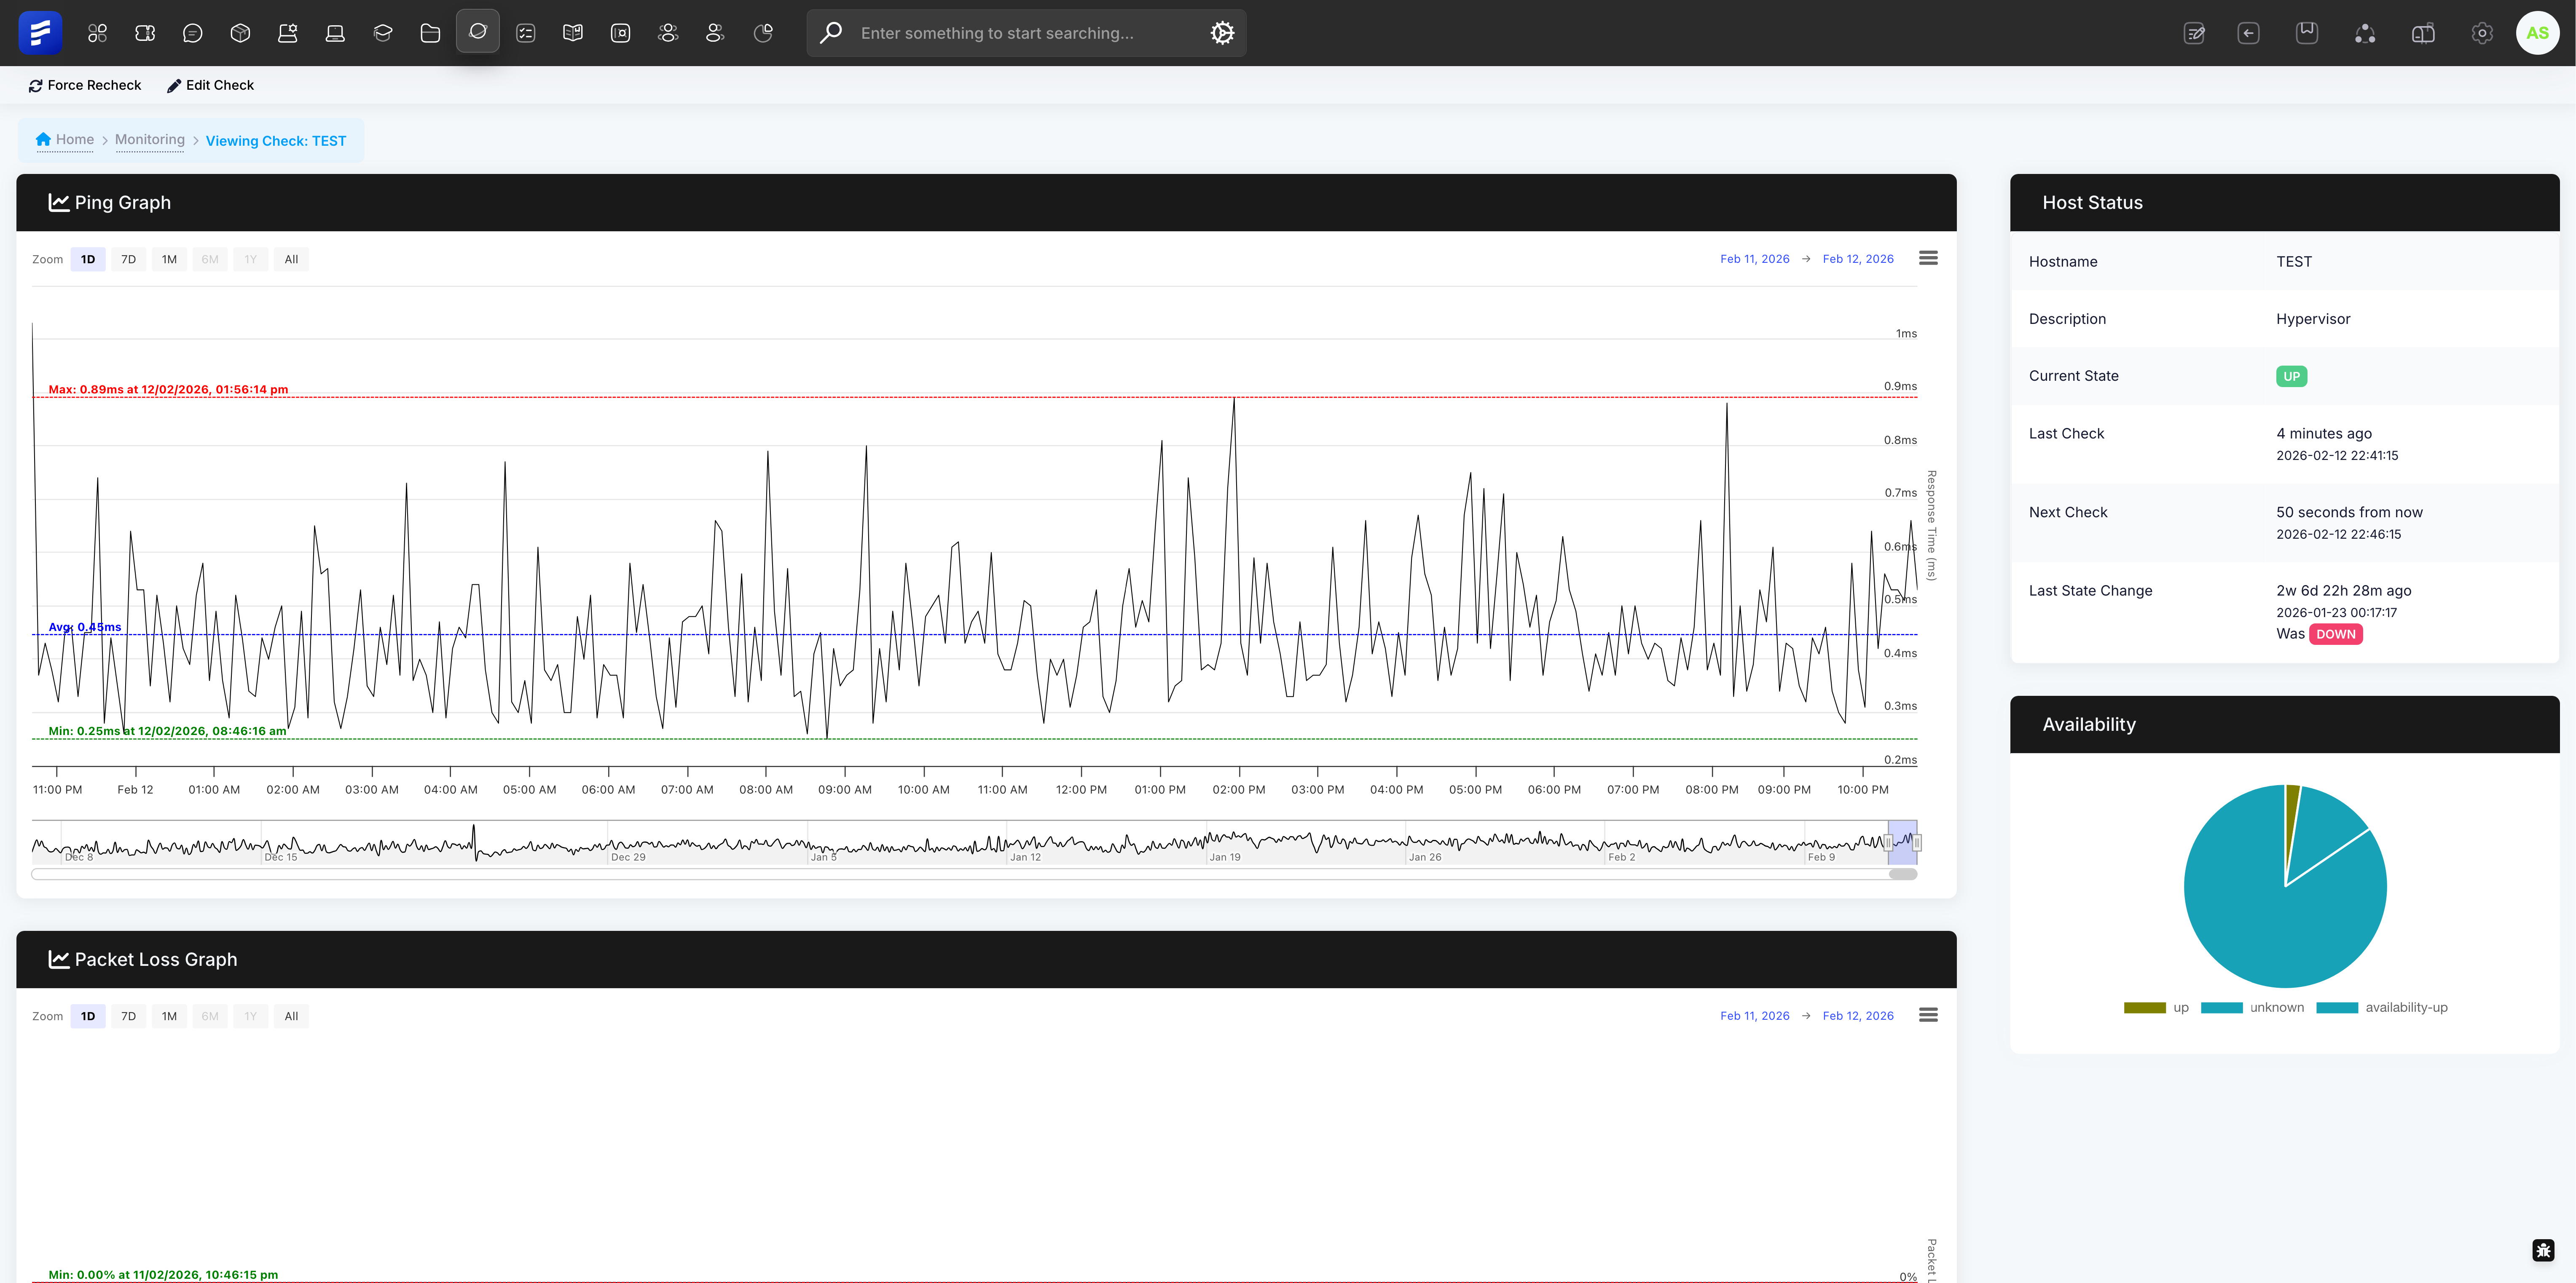The width and height of the screenshot is (2576, 1283).
Task: Click Ping Graph start date Feb 11, 2026
Action: pyautogui.click(x=1754, y=259)
